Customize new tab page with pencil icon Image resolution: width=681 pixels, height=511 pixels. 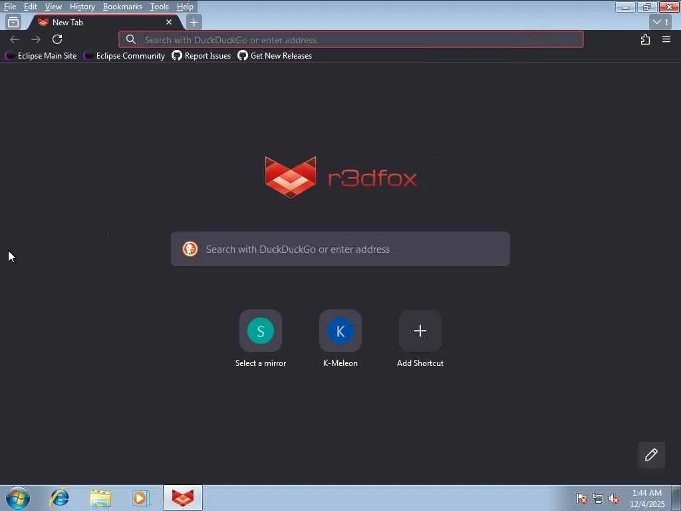651,455
